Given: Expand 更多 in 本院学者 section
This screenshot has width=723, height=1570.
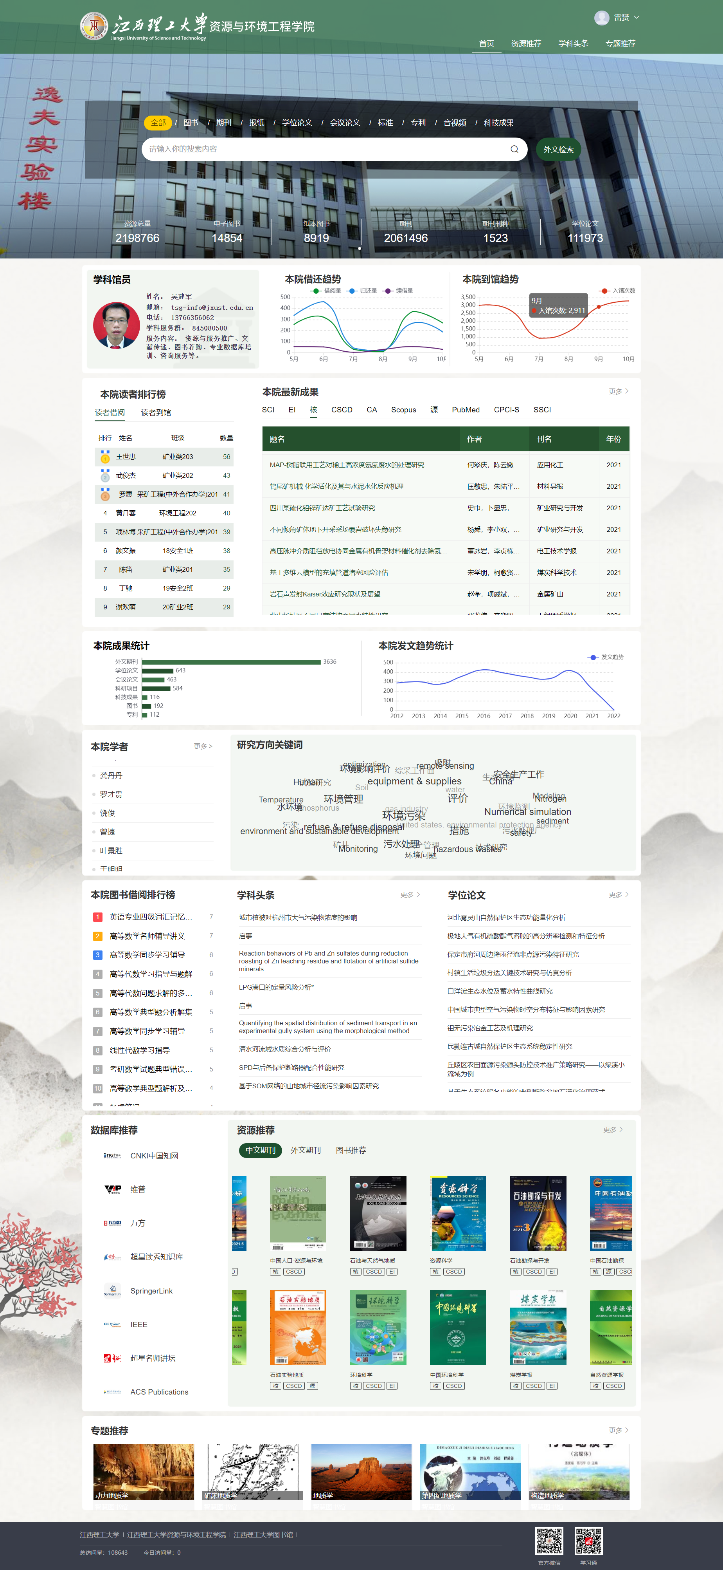Looking at the screenshot, I should coord(203,746).
